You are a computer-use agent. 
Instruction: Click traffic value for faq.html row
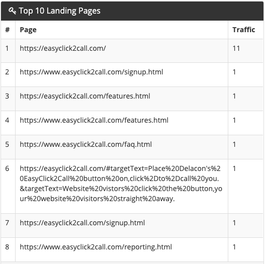(234, 144)
